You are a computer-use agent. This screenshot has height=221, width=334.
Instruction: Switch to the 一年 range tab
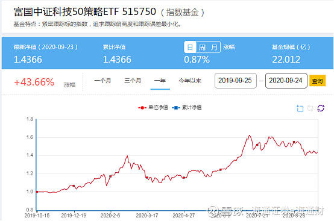[160, 81]
